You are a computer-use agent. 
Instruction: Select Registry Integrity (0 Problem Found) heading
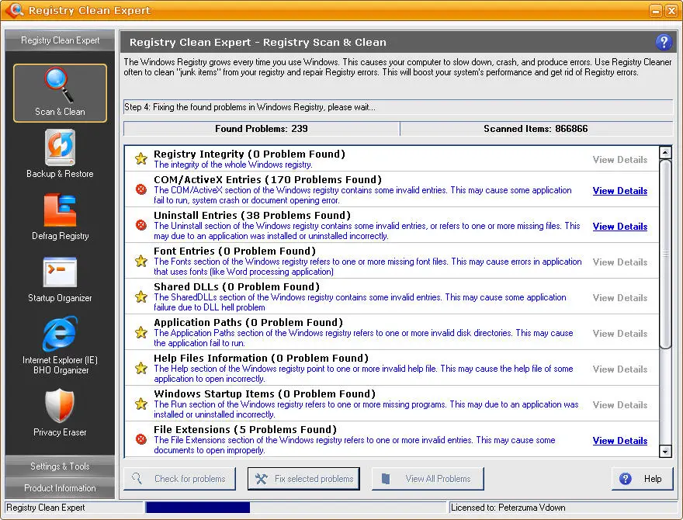[249, 154]
